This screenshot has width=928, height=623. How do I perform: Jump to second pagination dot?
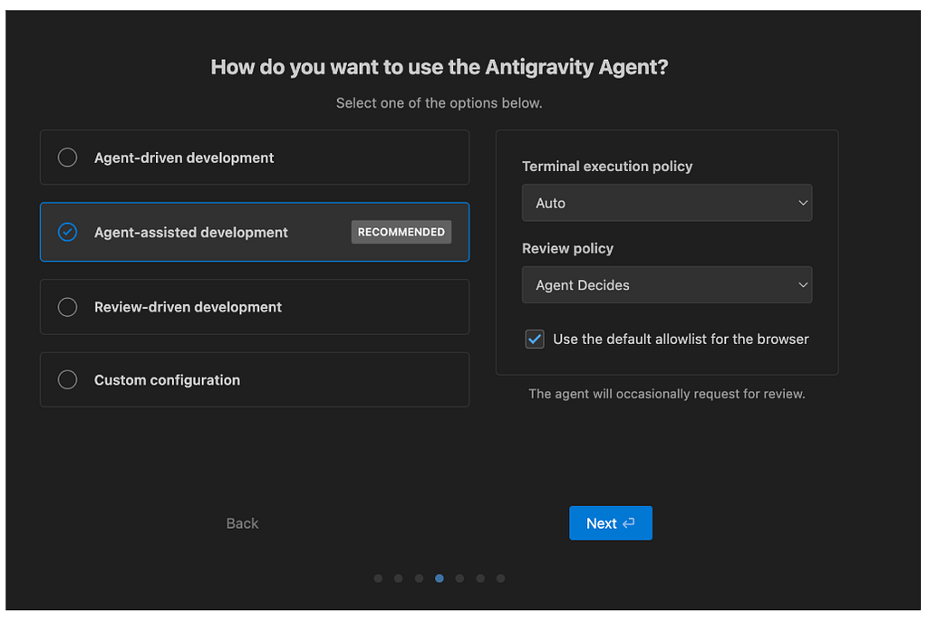tap(399, 578)
